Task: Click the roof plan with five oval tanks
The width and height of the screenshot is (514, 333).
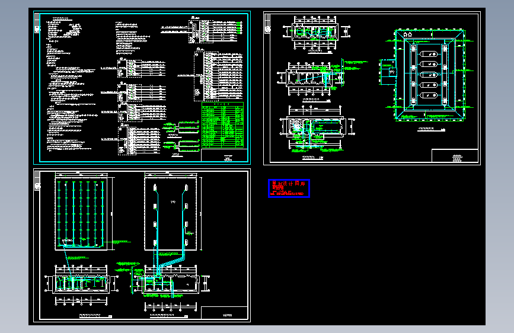Action: click(x=430, y=75)
